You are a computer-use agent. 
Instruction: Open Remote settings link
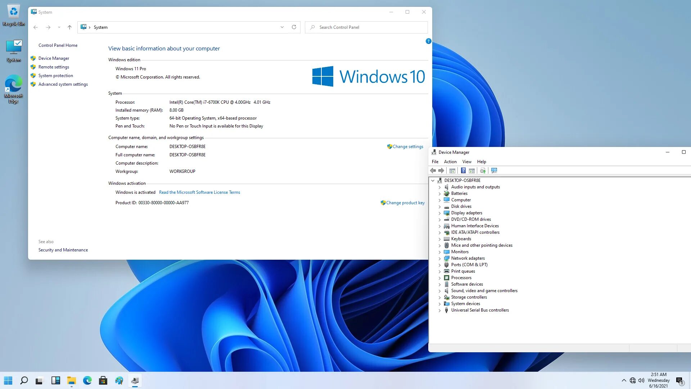click(x=54, y=67)
